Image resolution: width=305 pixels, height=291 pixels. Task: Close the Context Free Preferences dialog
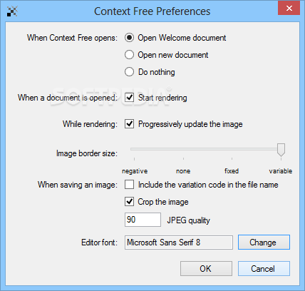[x=289, y=8]
